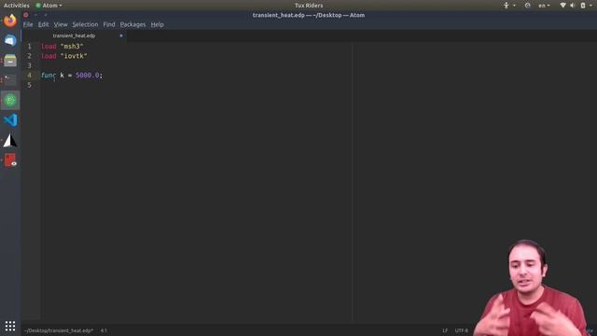The height and width of the screenshot is (336, 597).
Task: Click the Tux Riders label in top bar
Action: [309, 6]
